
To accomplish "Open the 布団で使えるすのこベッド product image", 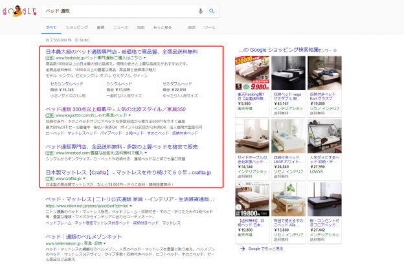I will (x=288, y=199).
